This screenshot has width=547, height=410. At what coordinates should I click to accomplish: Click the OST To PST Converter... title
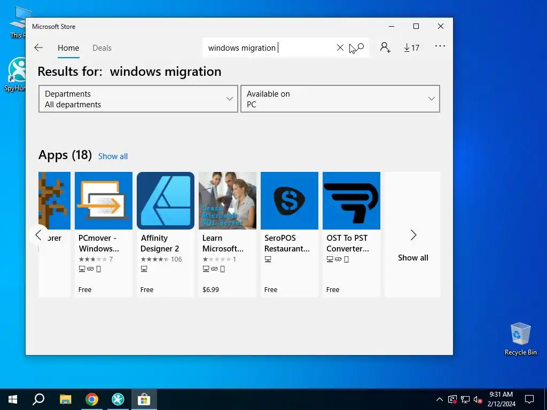[x=347, y=243]
